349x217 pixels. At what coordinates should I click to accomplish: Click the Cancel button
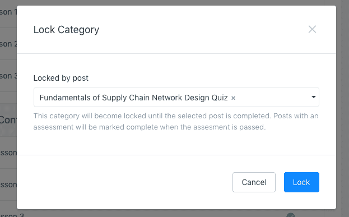[254, 182]
